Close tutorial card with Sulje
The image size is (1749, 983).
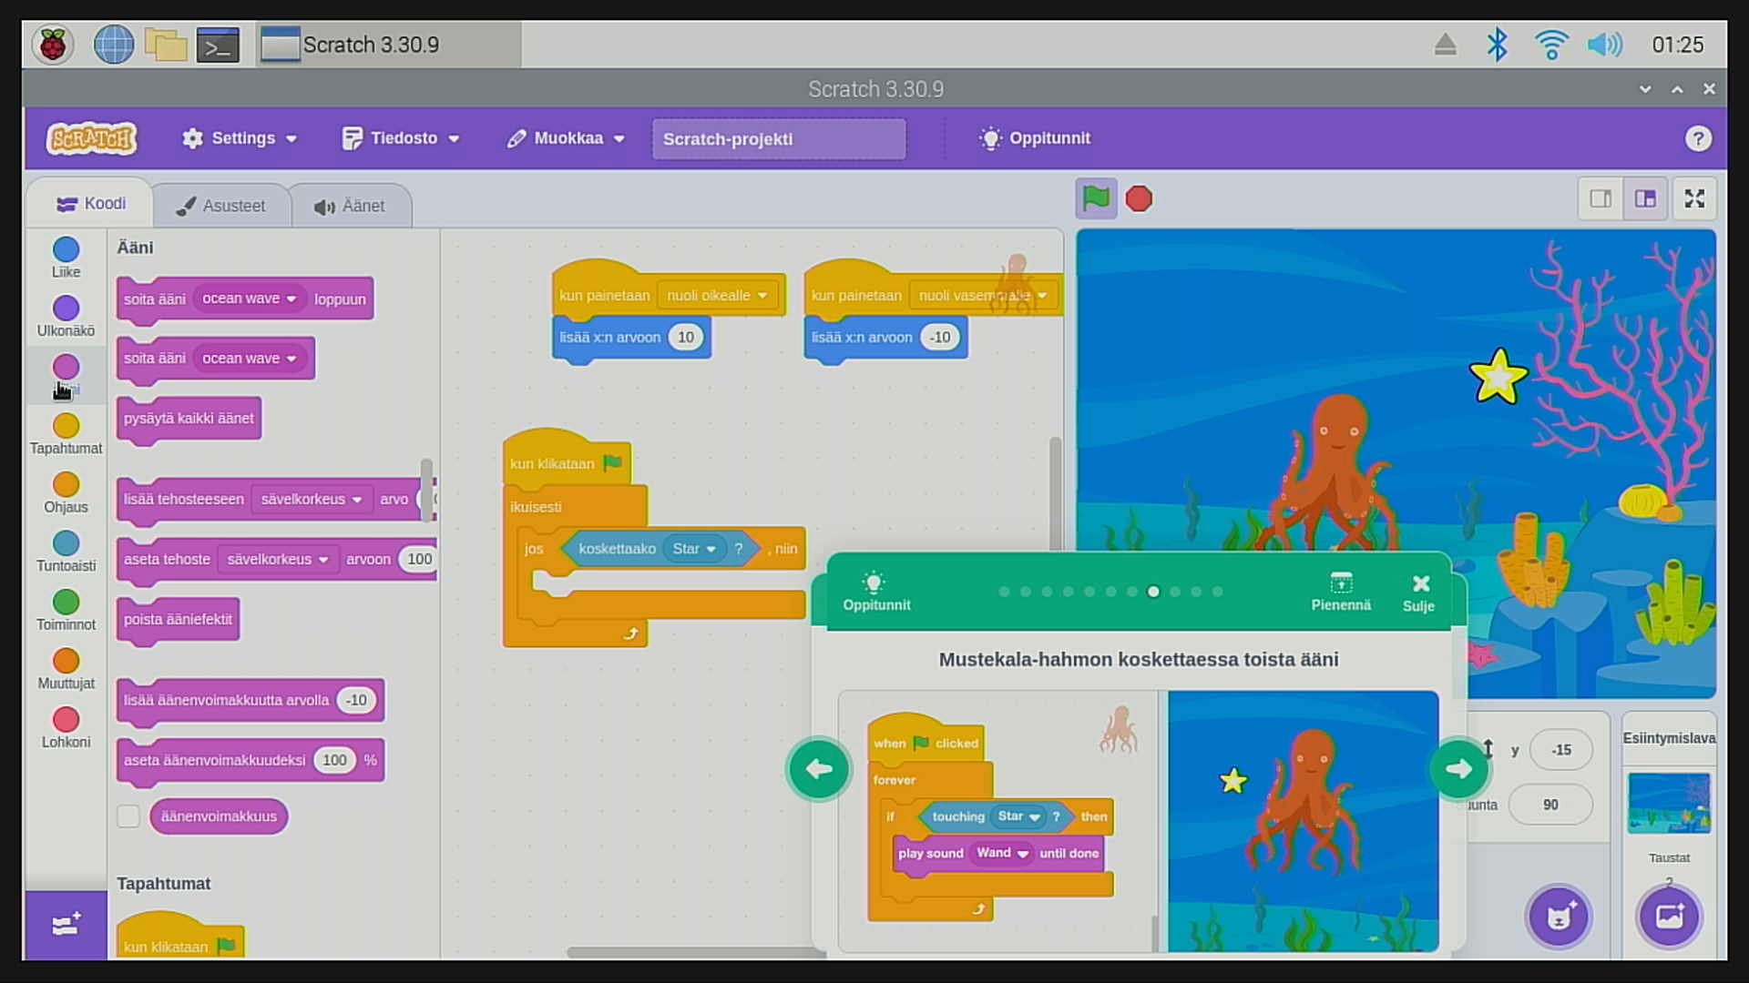1419,593
